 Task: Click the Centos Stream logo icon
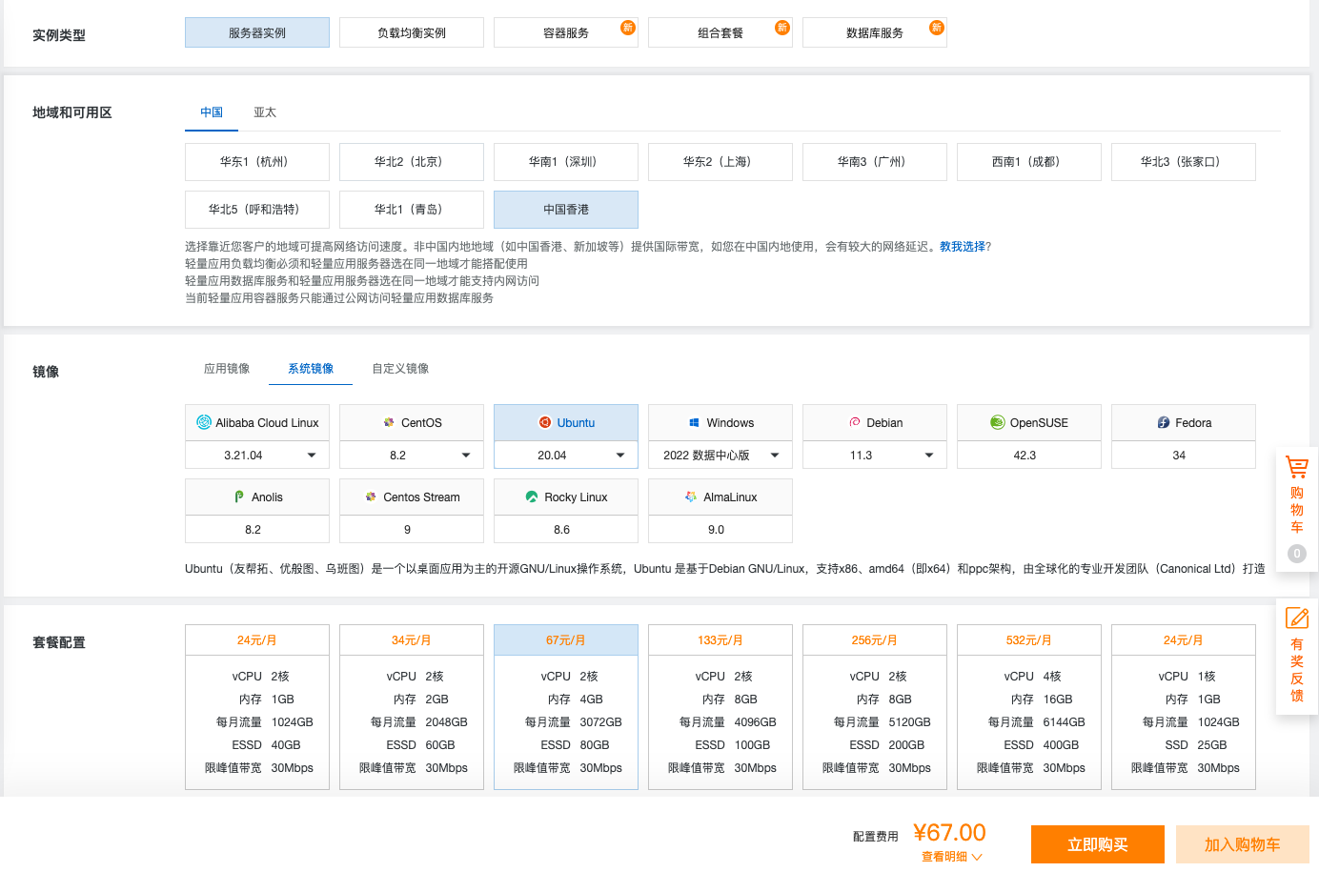point(371,497)
